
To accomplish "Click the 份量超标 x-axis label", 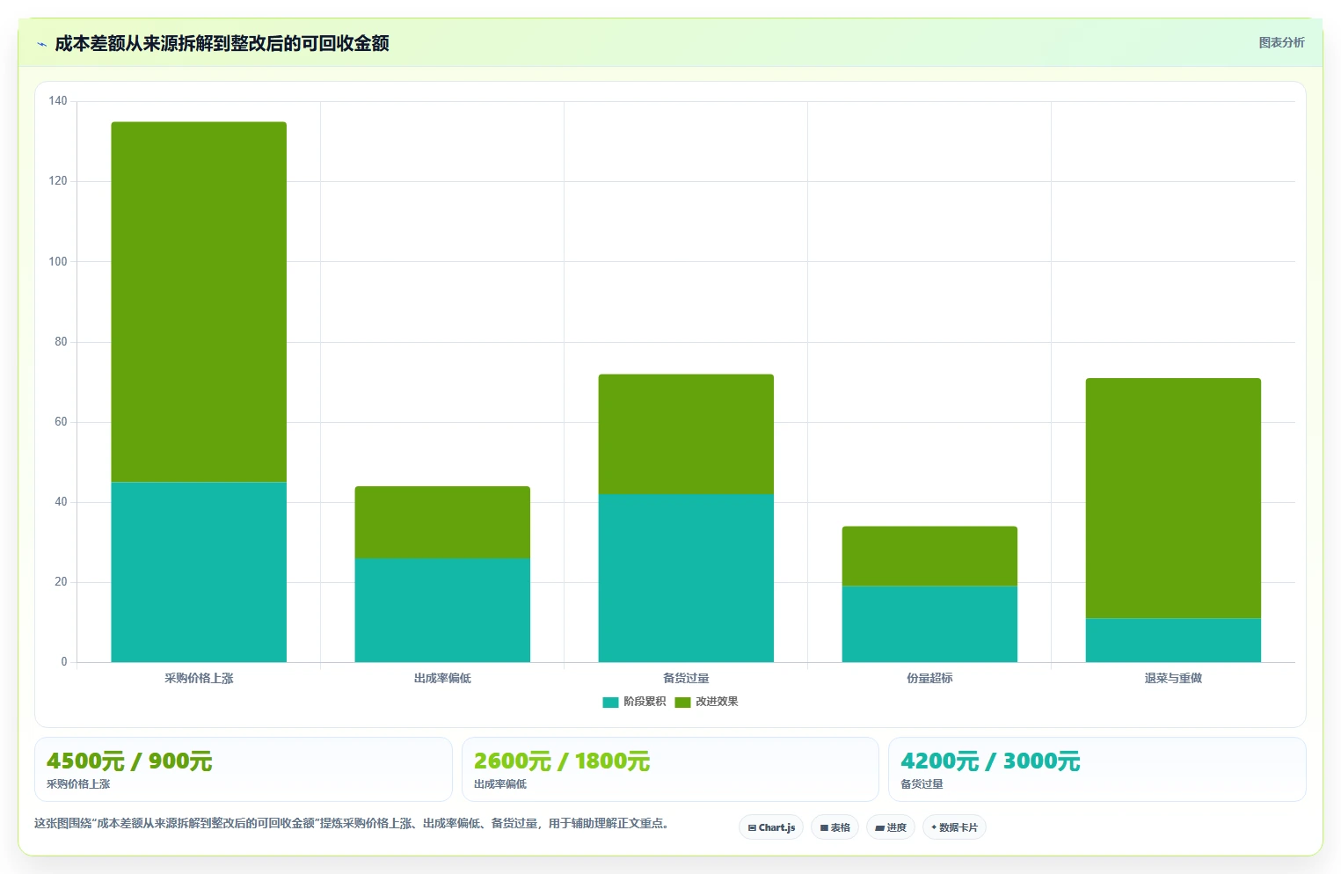I will point(929,678).
